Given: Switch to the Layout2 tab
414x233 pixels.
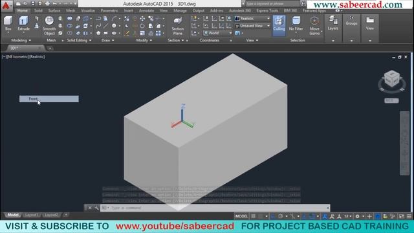Looking at the screenshot, I should pyautogui.click(x=52, y=215).
